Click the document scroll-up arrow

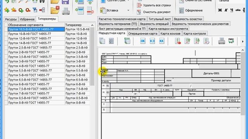click(243, 50)
